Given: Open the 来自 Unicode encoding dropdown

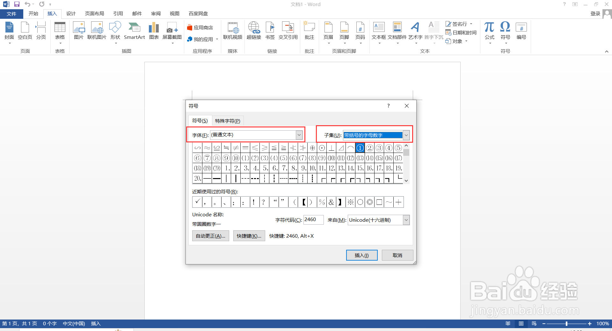Looking at the screenshot, I should [x=406, y=220].
